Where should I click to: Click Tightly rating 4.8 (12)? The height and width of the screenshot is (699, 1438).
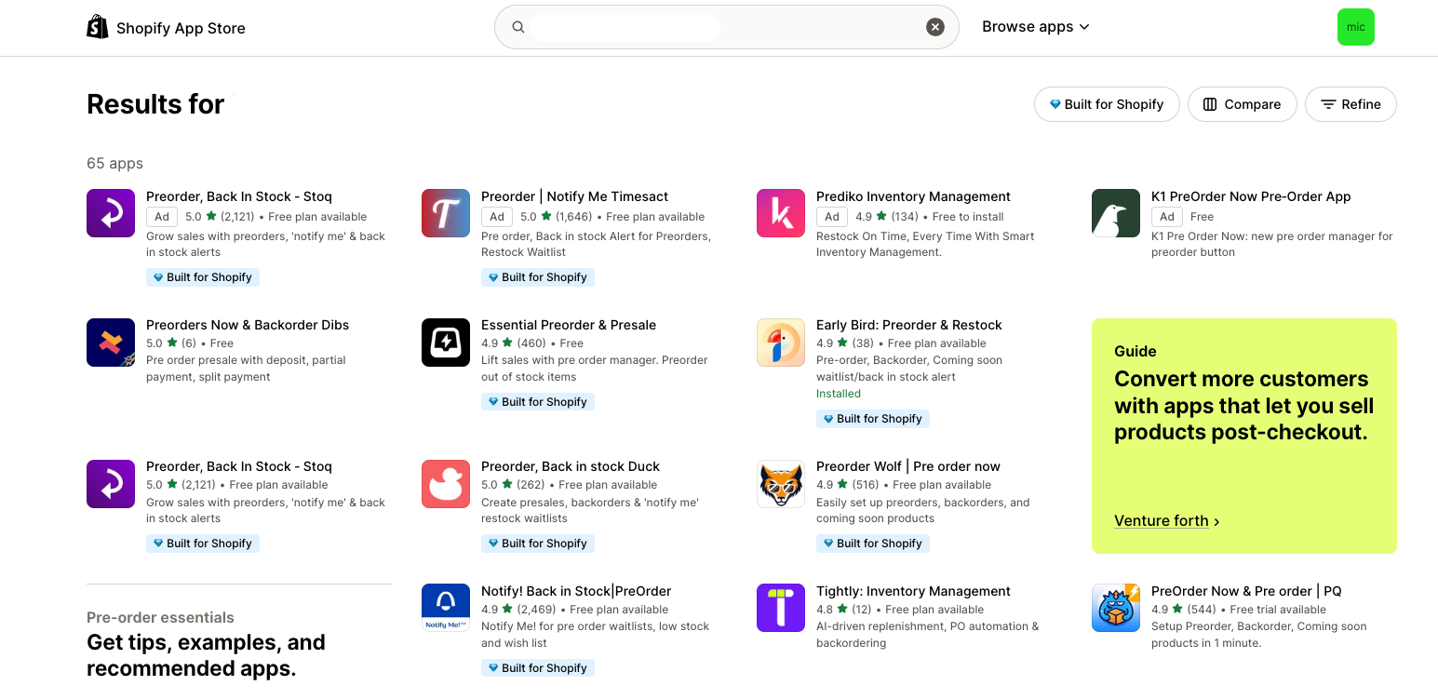pos(843,610)
